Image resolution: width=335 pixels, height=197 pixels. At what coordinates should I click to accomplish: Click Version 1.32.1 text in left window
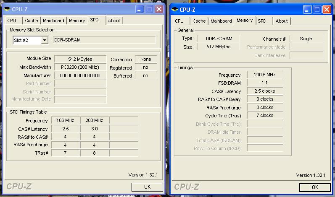[x=143, y=175]
